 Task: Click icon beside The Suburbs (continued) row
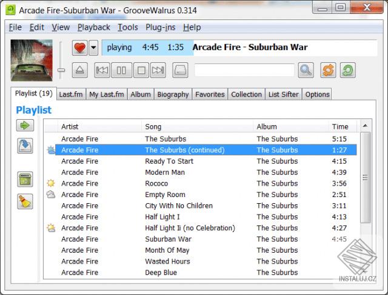coord(51,150)
